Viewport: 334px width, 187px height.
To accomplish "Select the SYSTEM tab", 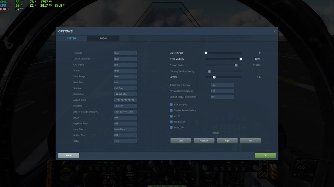I will click(71, 38).
